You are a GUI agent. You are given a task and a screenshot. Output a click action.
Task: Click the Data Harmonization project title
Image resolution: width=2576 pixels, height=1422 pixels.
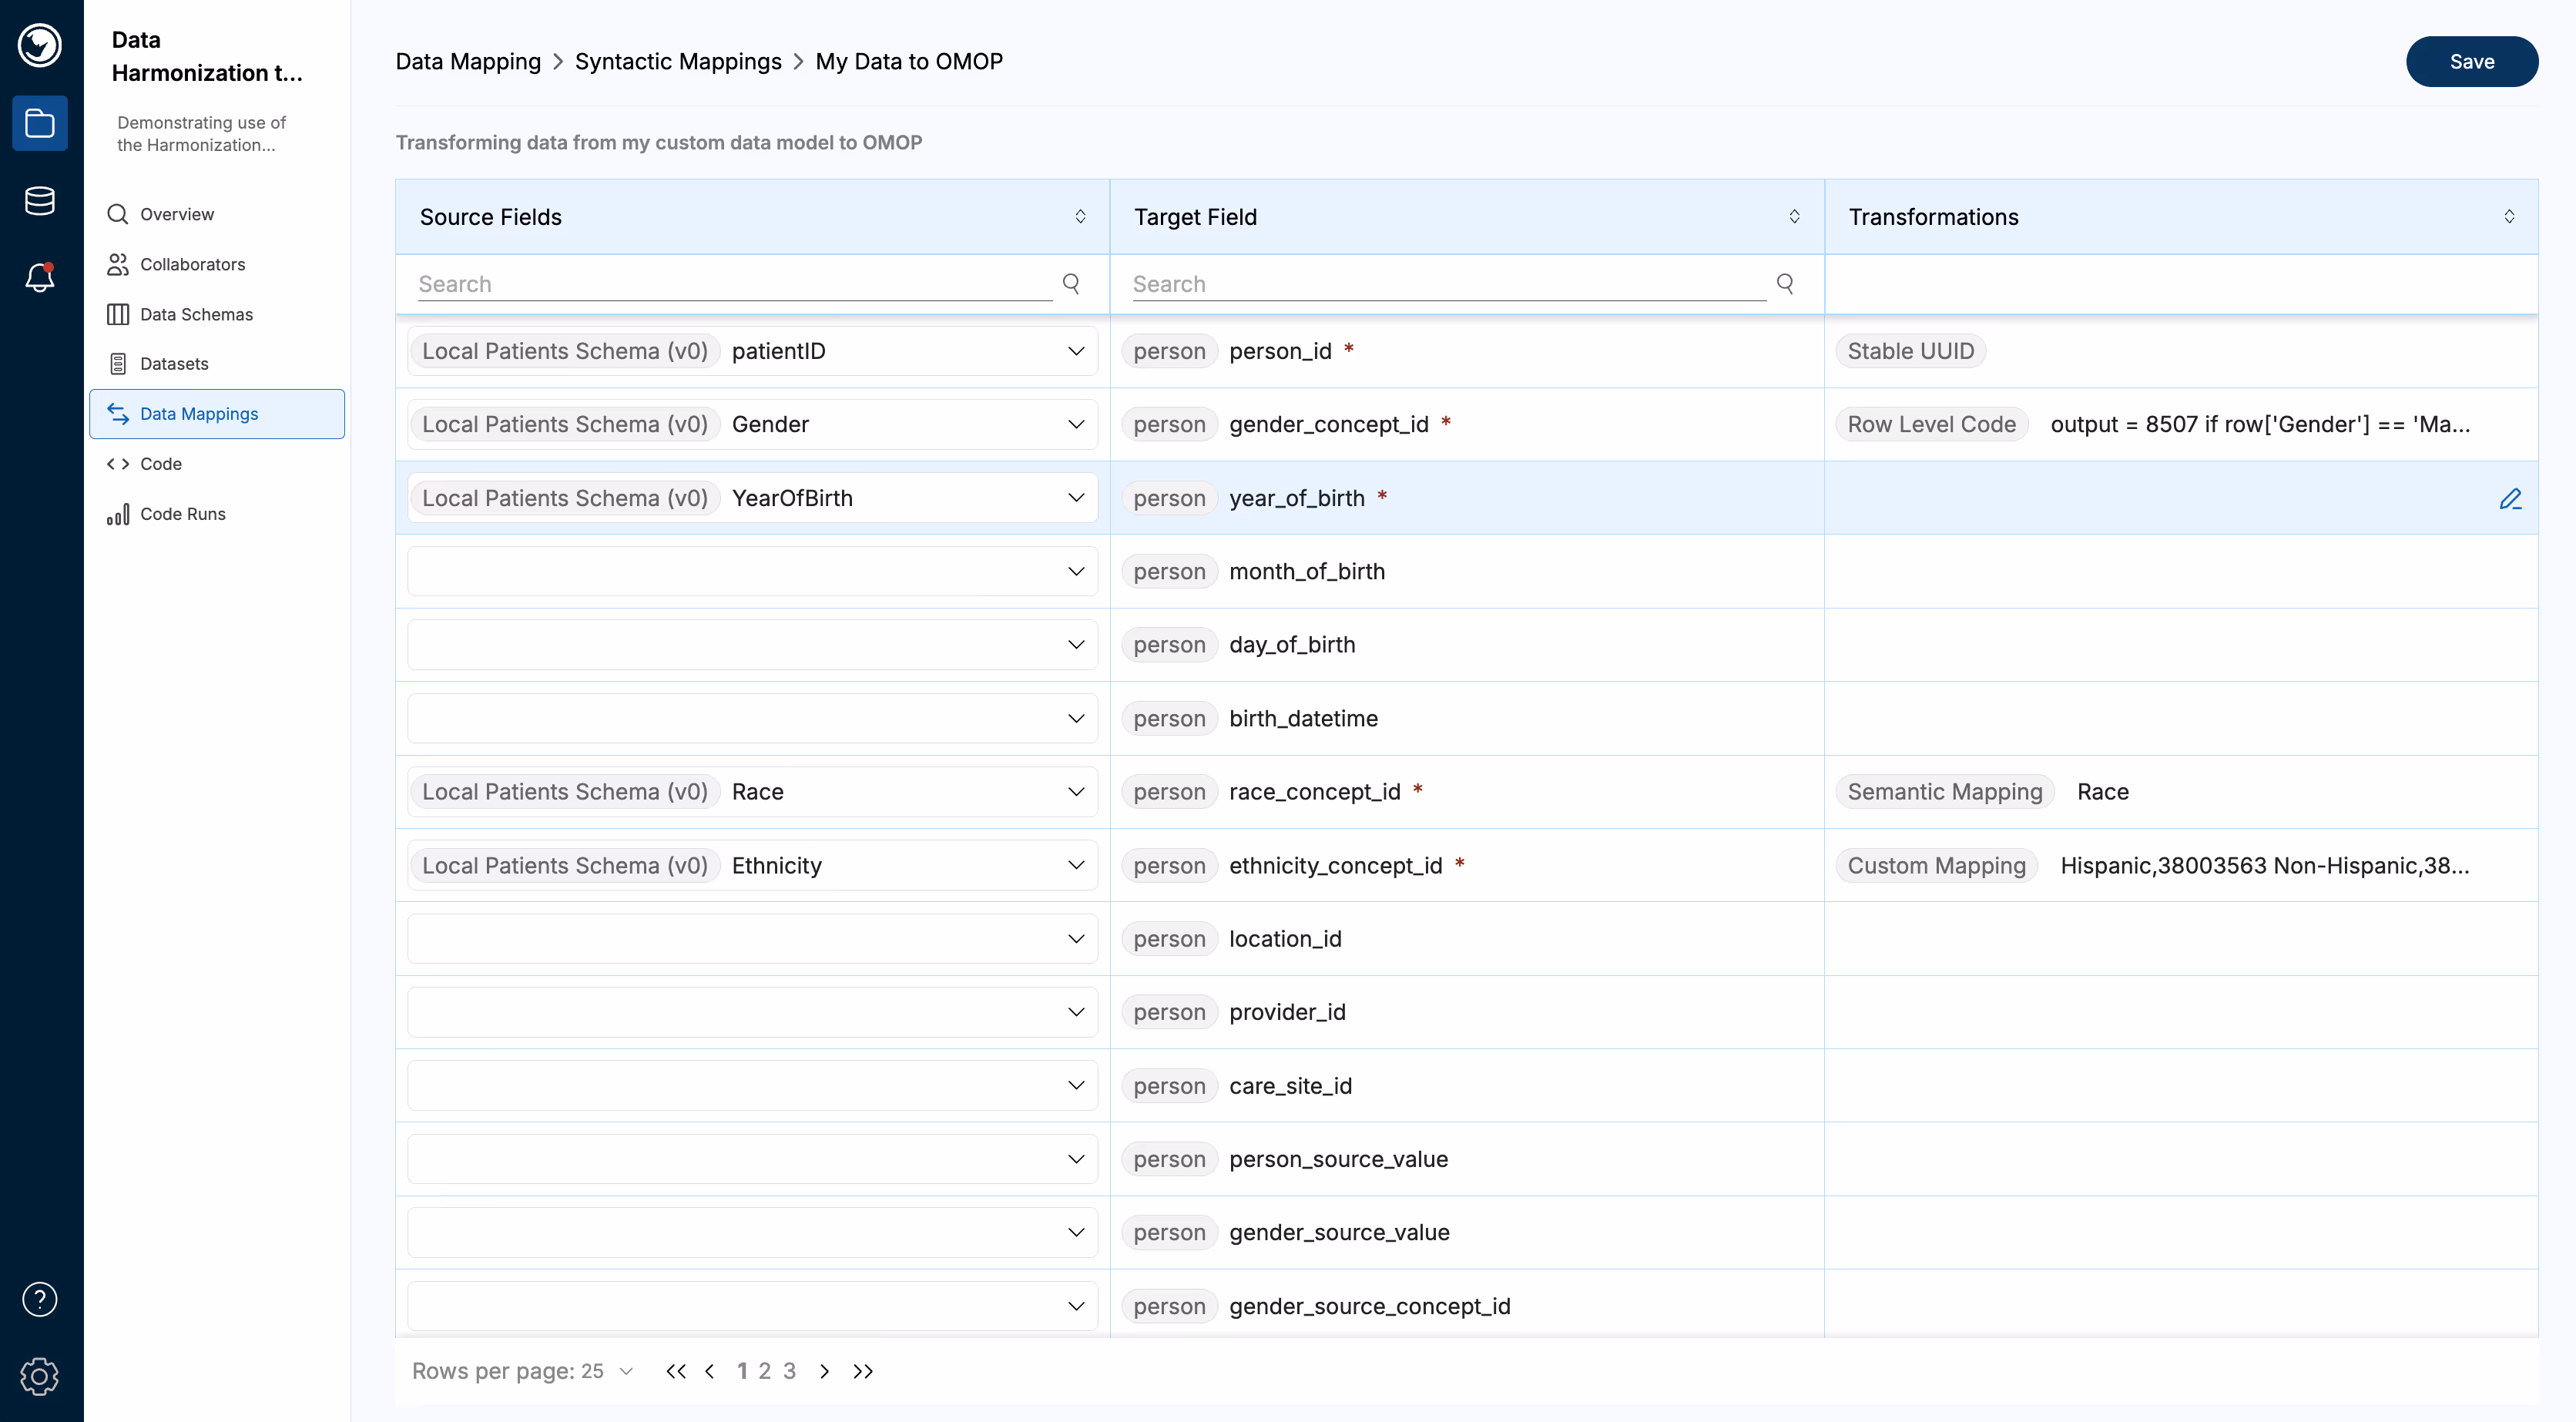pyautogui.click(x=207, y=56)
